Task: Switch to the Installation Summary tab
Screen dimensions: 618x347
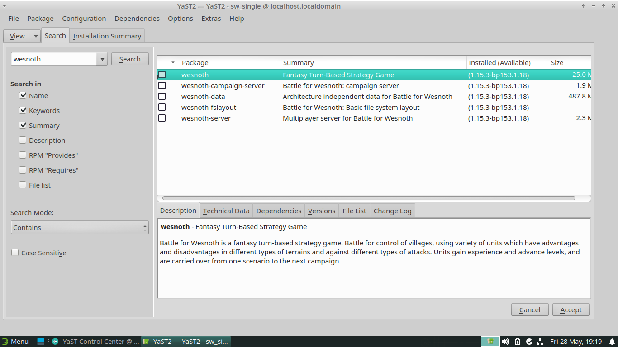Action: (x=107, y=36)
